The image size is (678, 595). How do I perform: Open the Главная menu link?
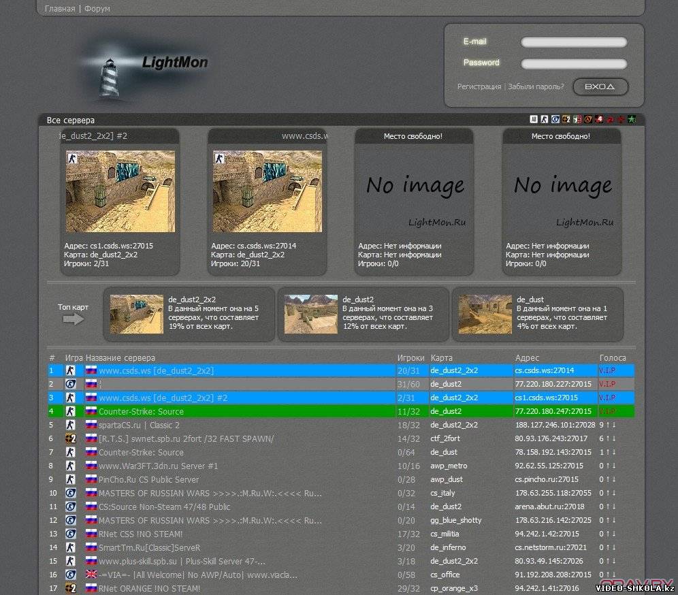point(60,8)
